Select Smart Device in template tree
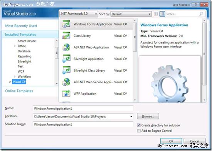 (27, 41)
